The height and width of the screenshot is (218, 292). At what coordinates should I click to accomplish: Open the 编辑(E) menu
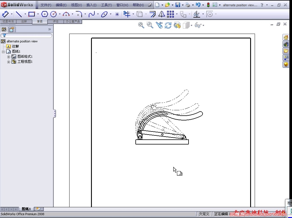click(61, 5)
